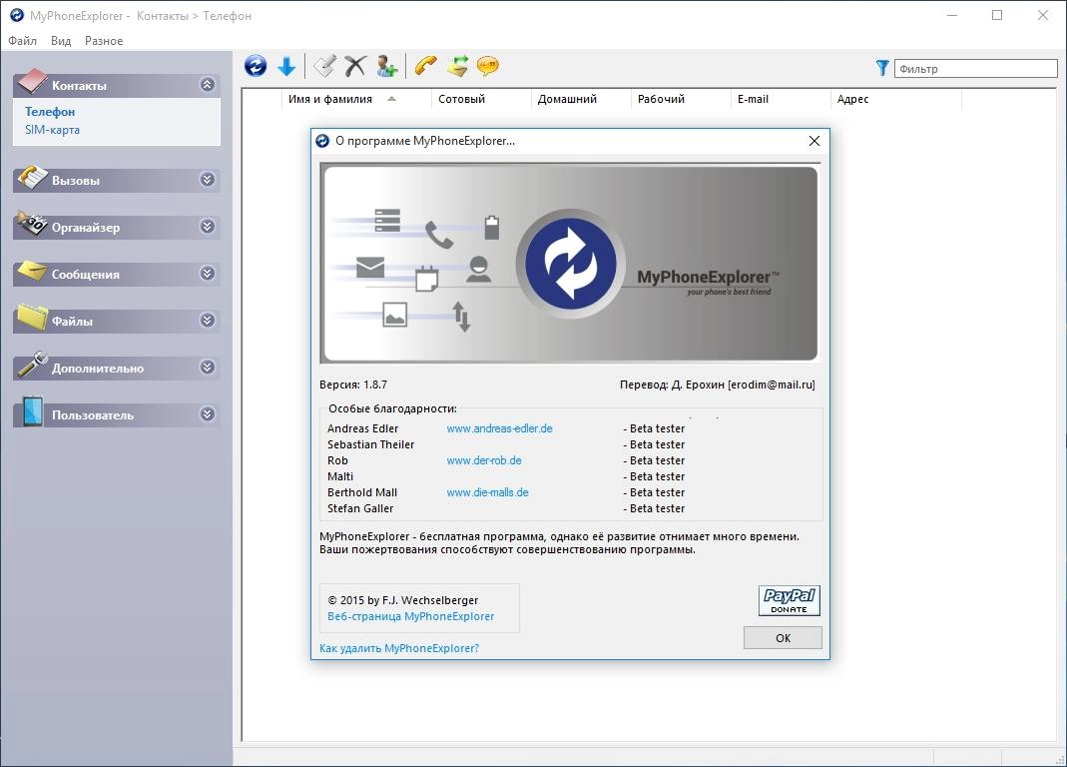Image resolution: width=1067 pixels, height=767 pixels.
Task: Expand the Органайзер section chevron
Action: point(208,226)
